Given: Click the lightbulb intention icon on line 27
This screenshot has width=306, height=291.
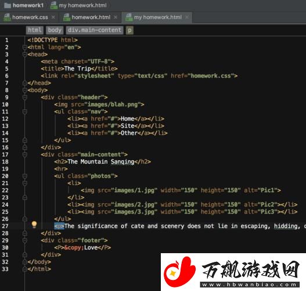Looking at the screenshot, I should coord(34,225).
